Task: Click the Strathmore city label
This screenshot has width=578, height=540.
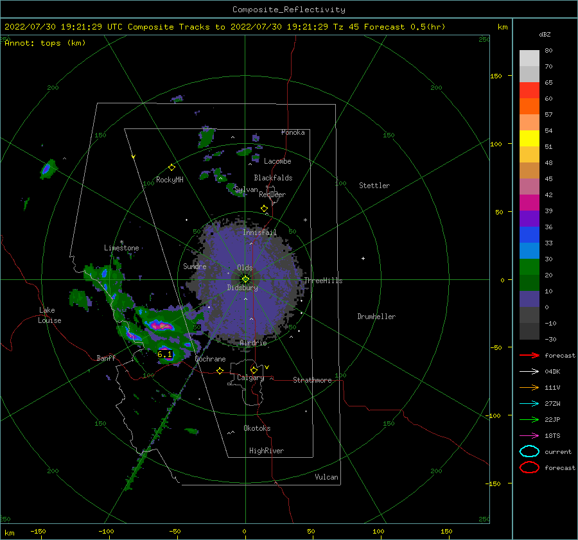Action: (x=312, y=380)
